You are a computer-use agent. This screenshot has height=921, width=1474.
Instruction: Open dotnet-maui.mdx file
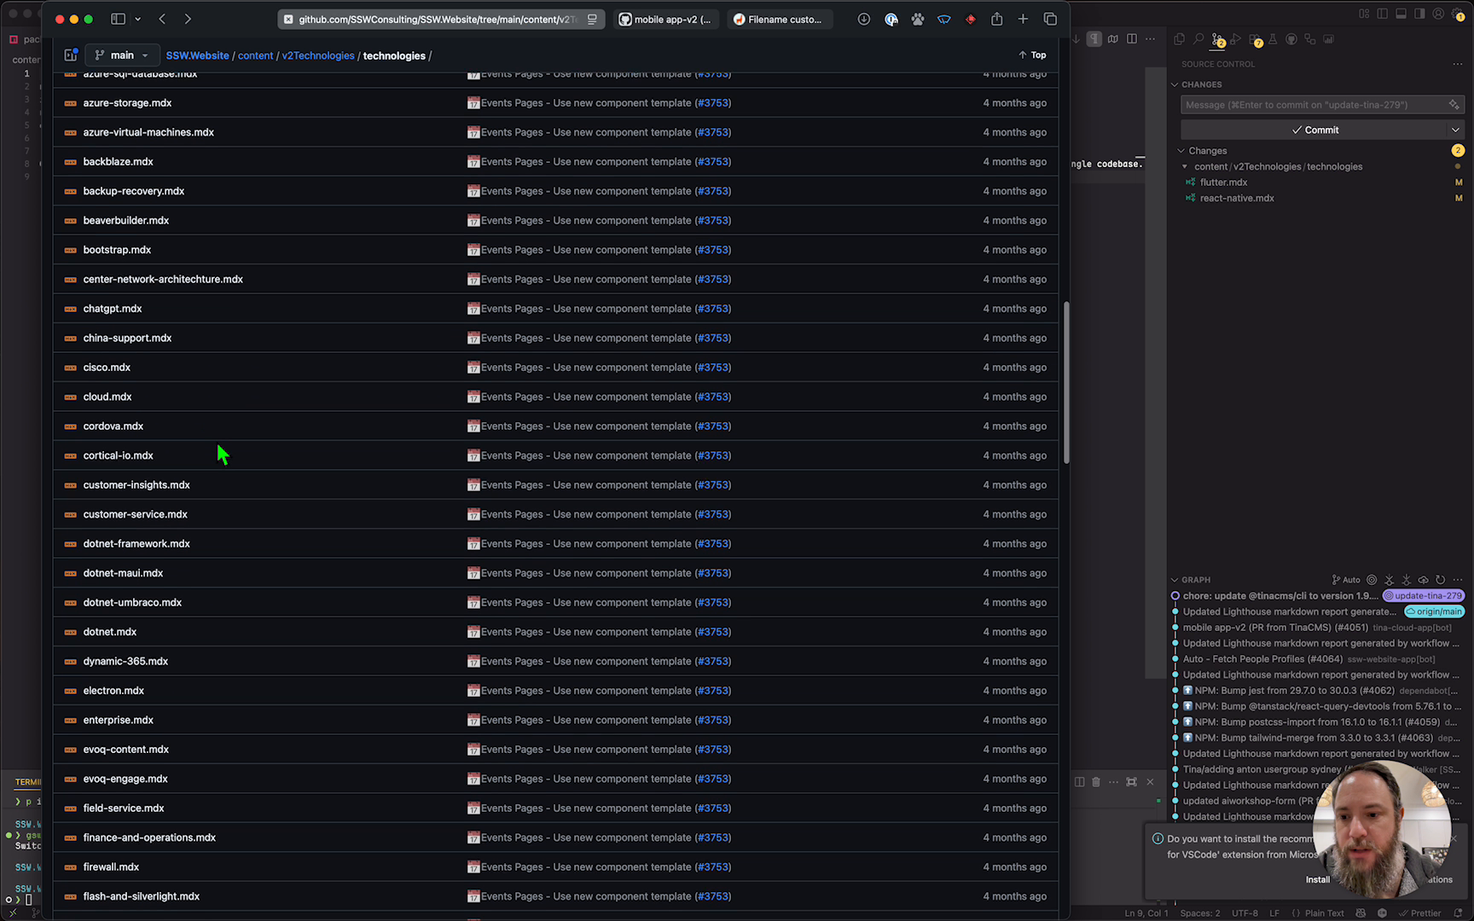(123, 573)
